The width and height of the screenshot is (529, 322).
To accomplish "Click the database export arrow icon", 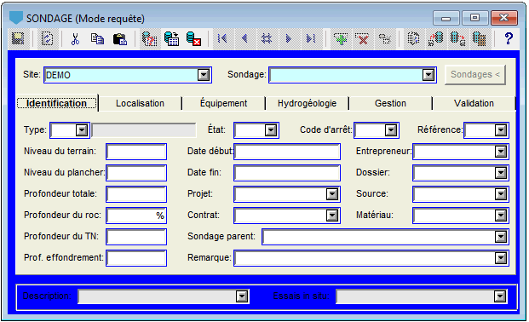I will (x=457, y=39).
